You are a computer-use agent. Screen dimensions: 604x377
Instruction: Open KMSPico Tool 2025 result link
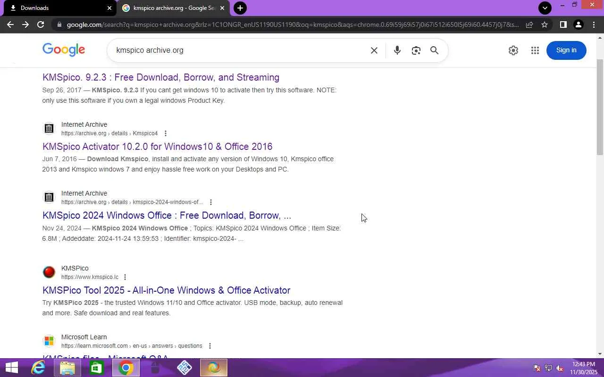pyautogui.click(x=167, y=290)
